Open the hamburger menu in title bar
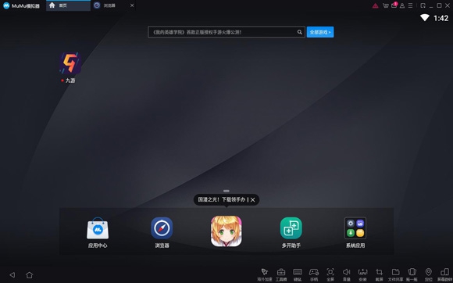 point(410,5)
